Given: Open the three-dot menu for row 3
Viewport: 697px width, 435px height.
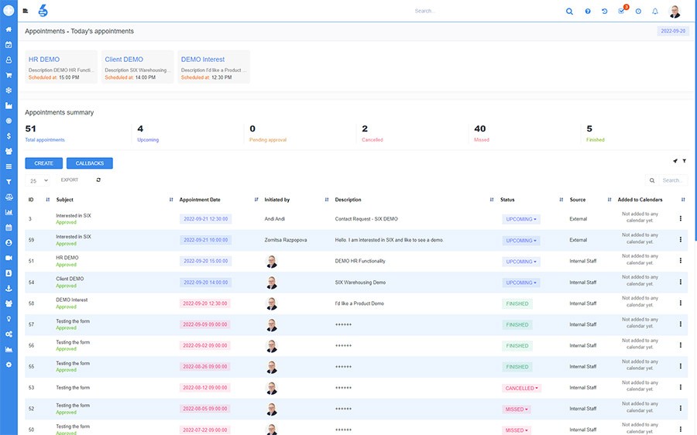Looking at the screenshot, I should (680, 218).
